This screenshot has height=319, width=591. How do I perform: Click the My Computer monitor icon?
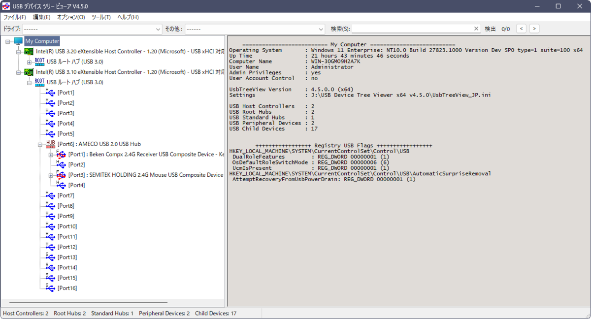click(18, 41)
